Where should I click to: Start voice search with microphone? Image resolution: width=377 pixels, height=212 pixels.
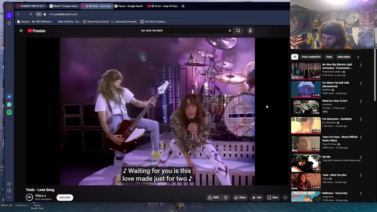click(250, 30)
